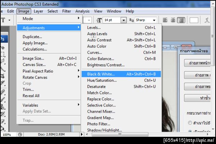The height and width of the screenshot is (144, 216).
Task: Open the Type tool preset dropdown arrow
Action: (x=9, y=20)
